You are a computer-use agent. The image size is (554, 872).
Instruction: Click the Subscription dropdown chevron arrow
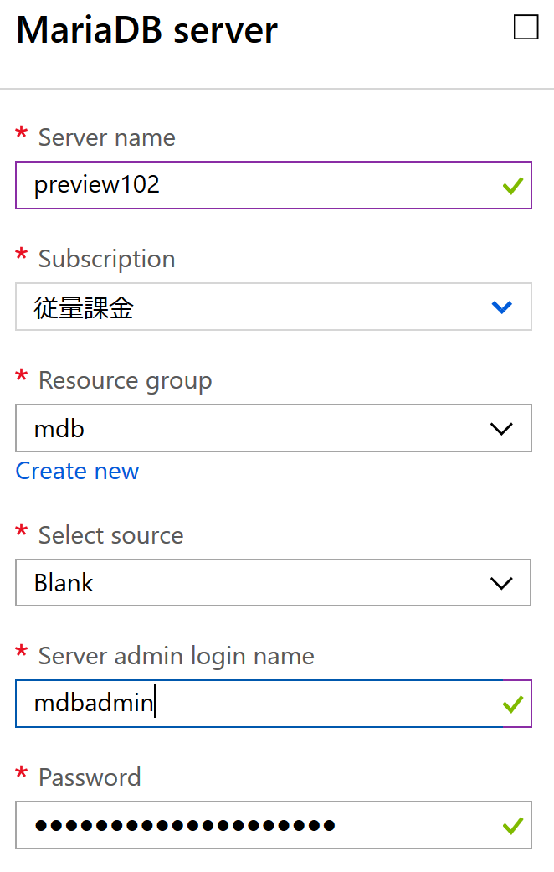click(x=502, y=307)
